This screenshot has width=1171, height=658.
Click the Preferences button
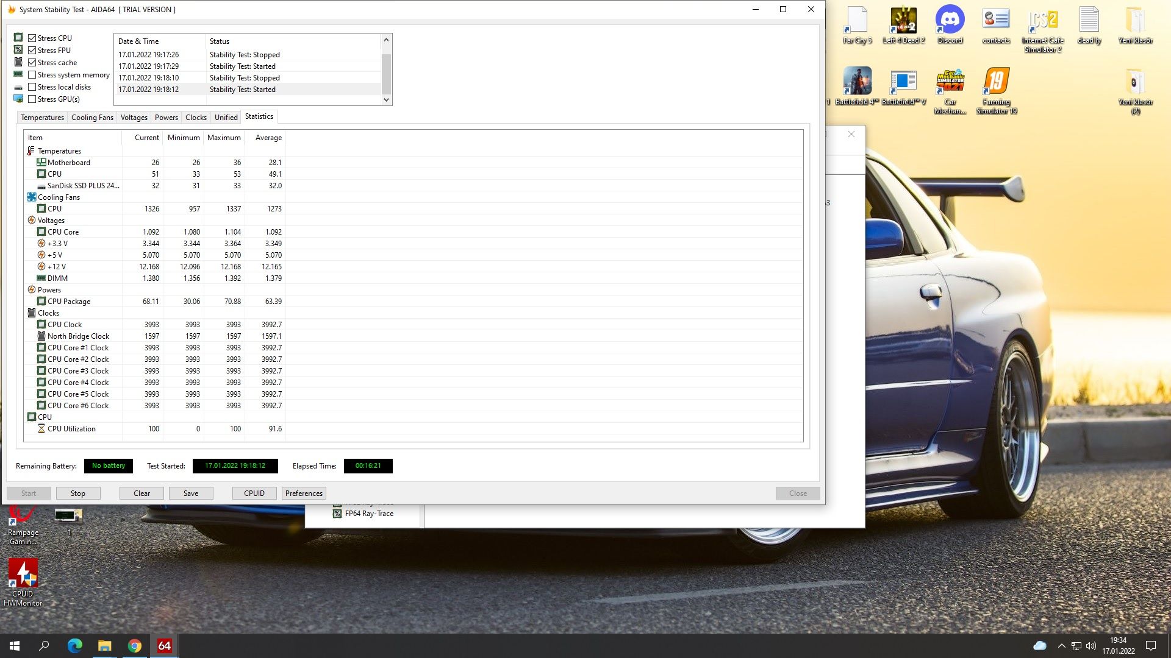click(304, 493)
